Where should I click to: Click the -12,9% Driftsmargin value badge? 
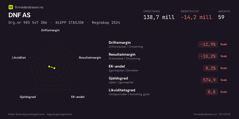click(208, 44)
